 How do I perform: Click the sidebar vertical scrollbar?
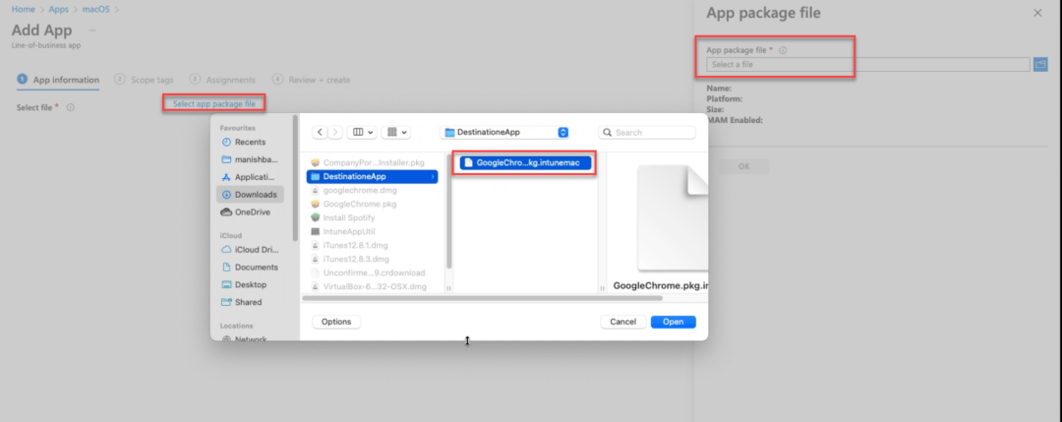295,178
